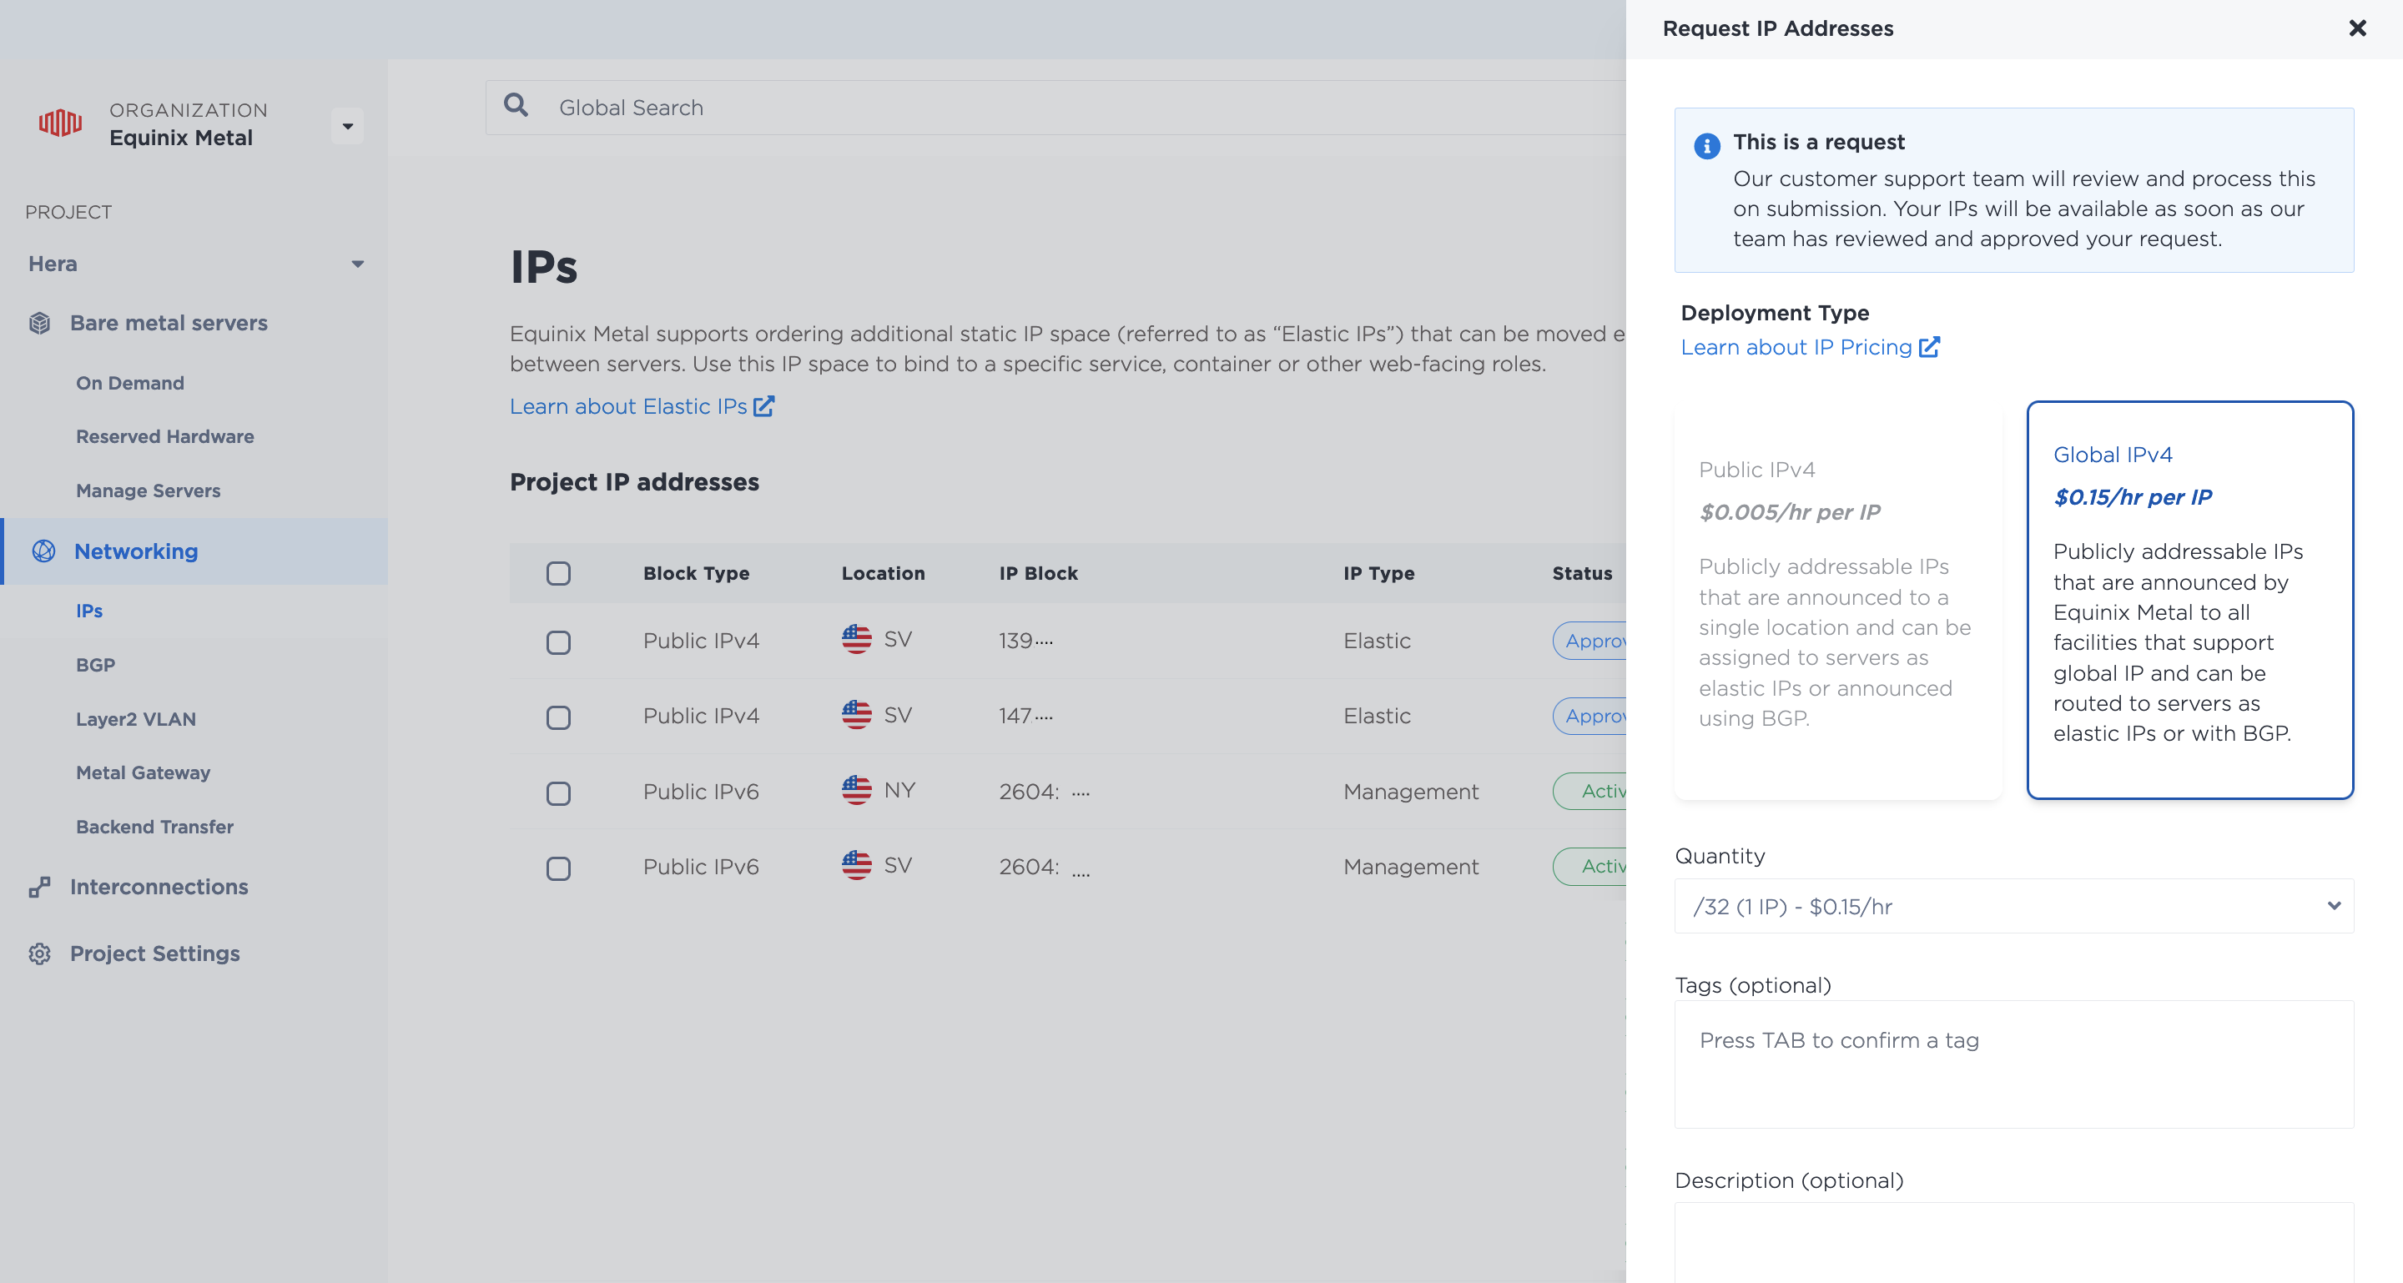
Task: Click the 139 IP block cell
Action: click(x=1025, y=641)
